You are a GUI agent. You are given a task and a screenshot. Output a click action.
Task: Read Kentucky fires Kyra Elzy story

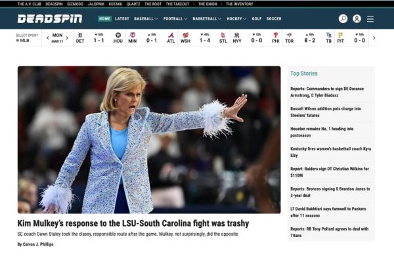click(x=331, y=152)
